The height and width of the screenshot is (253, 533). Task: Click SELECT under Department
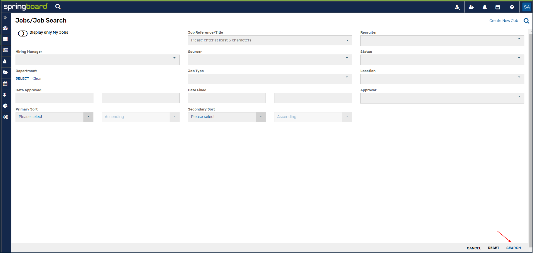coord(22,78)
